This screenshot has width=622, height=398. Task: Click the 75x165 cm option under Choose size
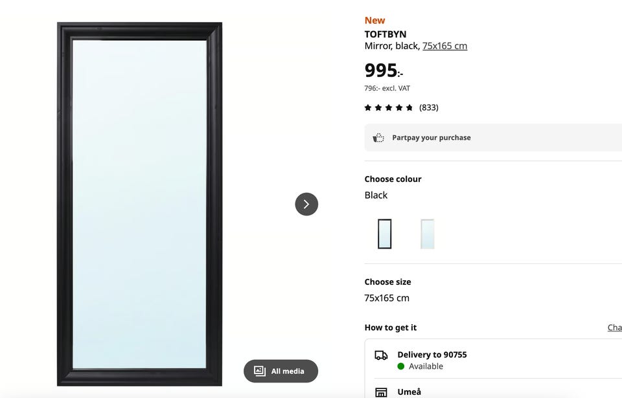(387, 298)
